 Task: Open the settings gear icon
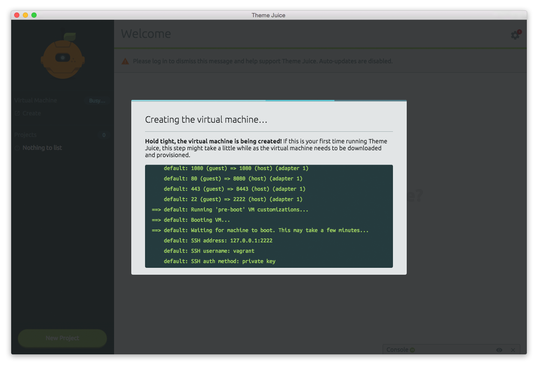coord(515,35)
